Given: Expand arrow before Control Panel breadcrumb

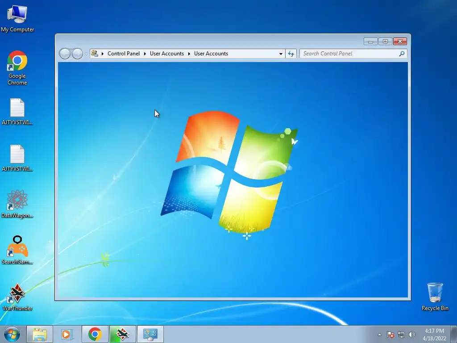Looking at the screenshot, I should pyautogui.click(x=102, y=54).
